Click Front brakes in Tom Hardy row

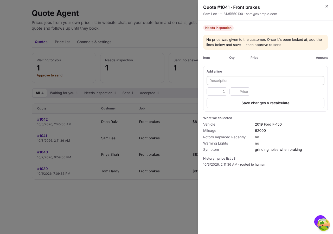click(x=149, y=171)
